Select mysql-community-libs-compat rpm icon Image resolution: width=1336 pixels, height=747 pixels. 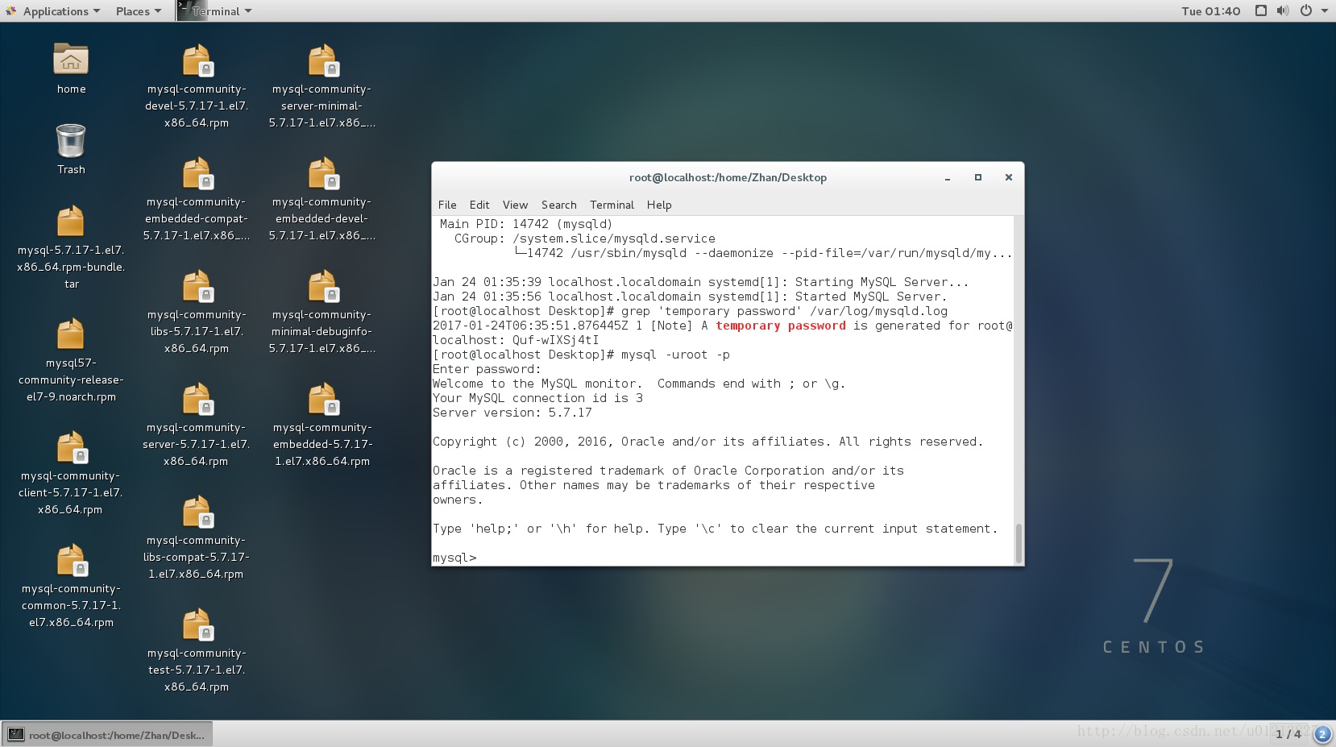[x=197, y=511]
